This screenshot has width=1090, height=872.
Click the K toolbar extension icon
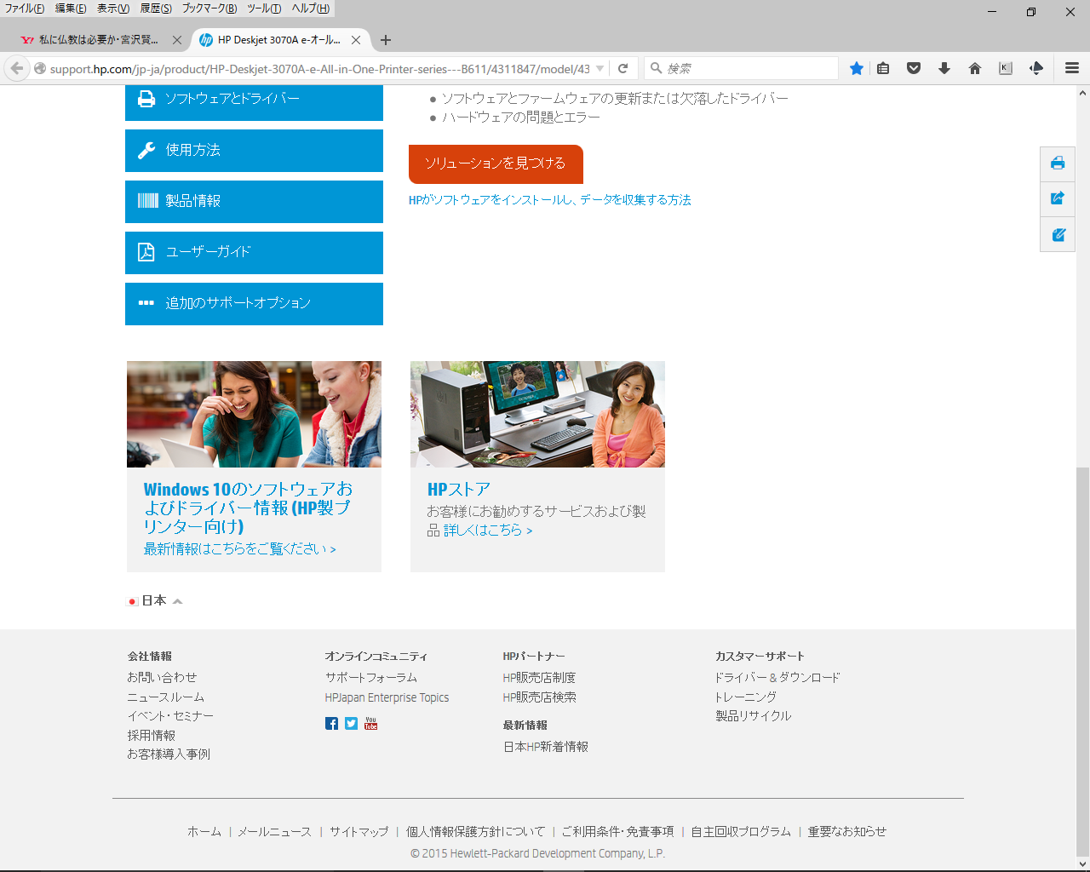(x=1006, y=68)
